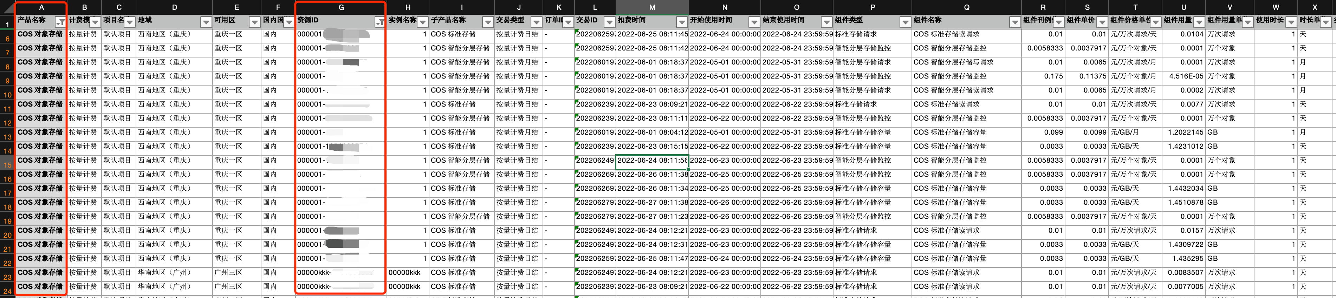This screenshot has height=298, width=1336.
Task: Select column Q by its header
Action: [x=966, y=7]
